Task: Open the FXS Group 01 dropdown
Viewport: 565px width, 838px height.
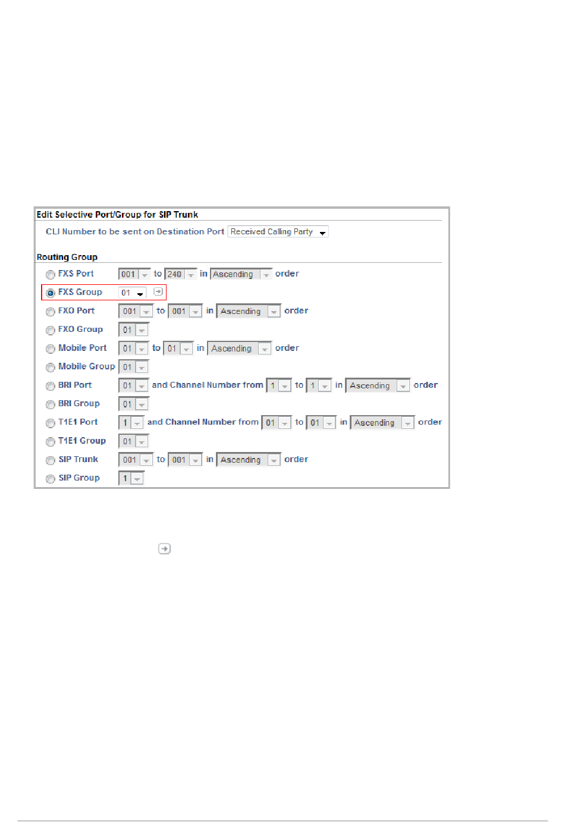Action: [x=133, y=293]
